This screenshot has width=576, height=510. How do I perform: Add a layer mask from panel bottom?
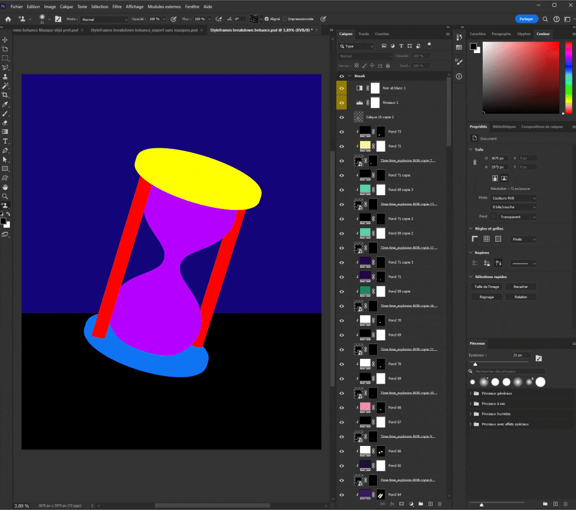(401, 504)
